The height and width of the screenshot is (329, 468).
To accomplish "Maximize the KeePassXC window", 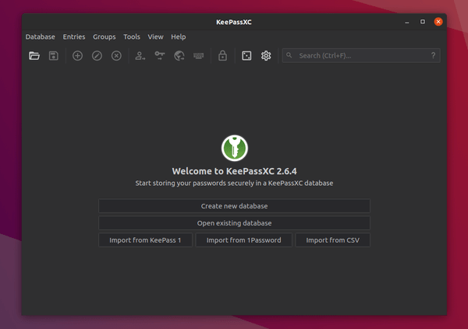I will coord(423,22).
